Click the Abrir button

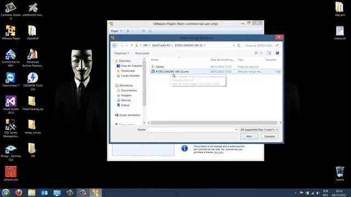click(x=249, y=136)
